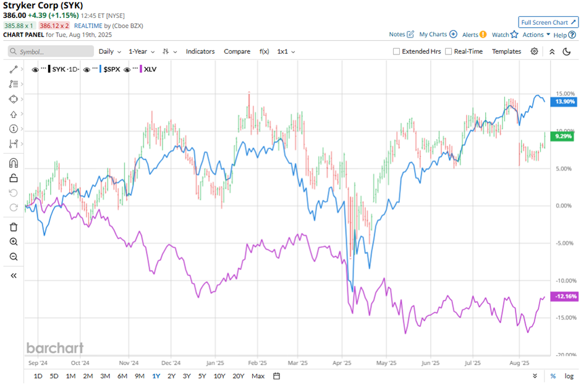Switch axis to log scale

569,376
